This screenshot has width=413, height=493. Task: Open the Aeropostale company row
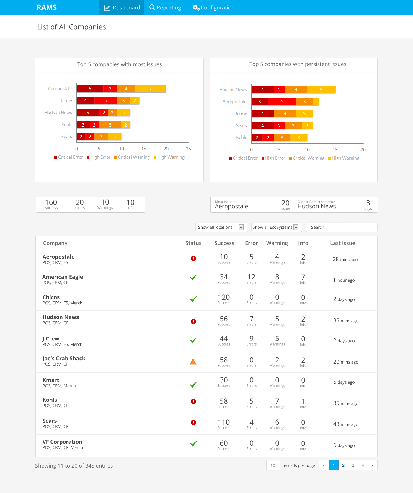point(206,260)
